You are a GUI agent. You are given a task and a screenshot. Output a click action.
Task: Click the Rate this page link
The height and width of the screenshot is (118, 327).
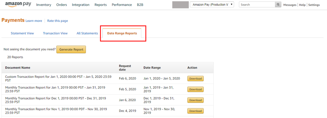[58, 21]
